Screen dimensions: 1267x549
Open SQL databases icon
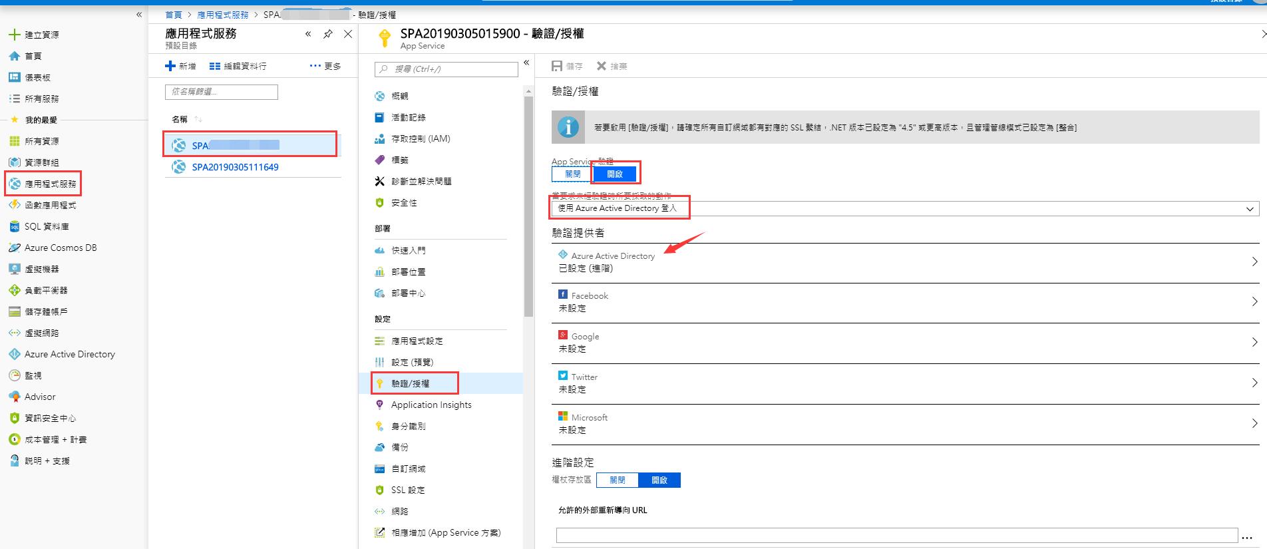click(15, 226)
